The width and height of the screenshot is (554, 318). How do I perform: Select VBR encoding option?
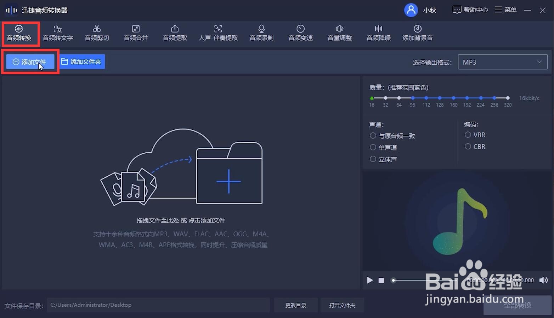pos(475,135)
